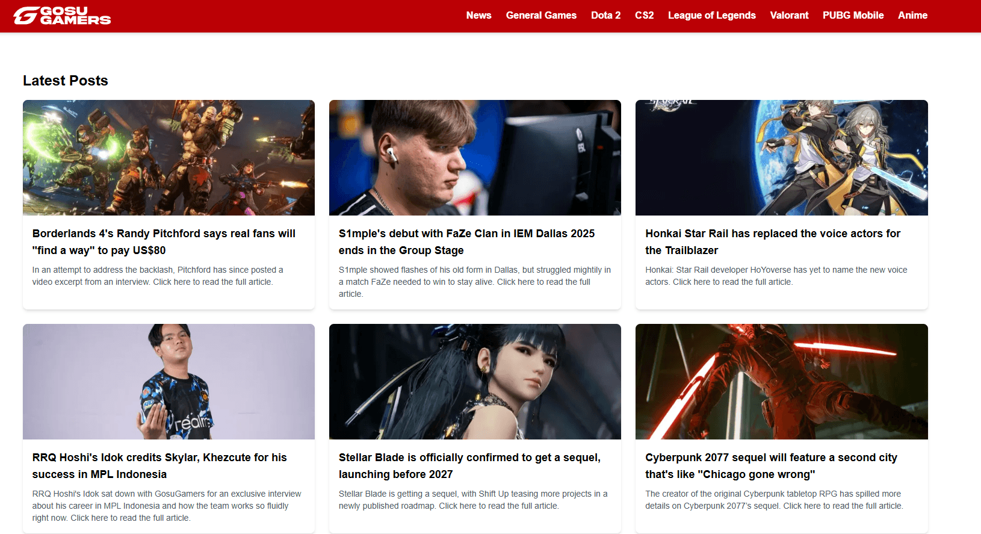Click S1mple showed flashes summary text
This screenshot has width=981, height=534.
pos(475,282)
